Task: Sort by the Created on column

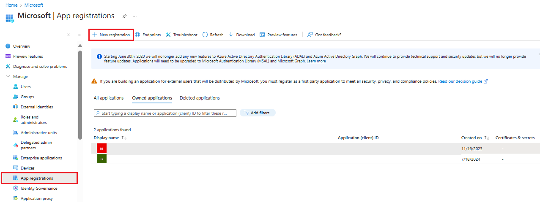Action: (475, 138)
